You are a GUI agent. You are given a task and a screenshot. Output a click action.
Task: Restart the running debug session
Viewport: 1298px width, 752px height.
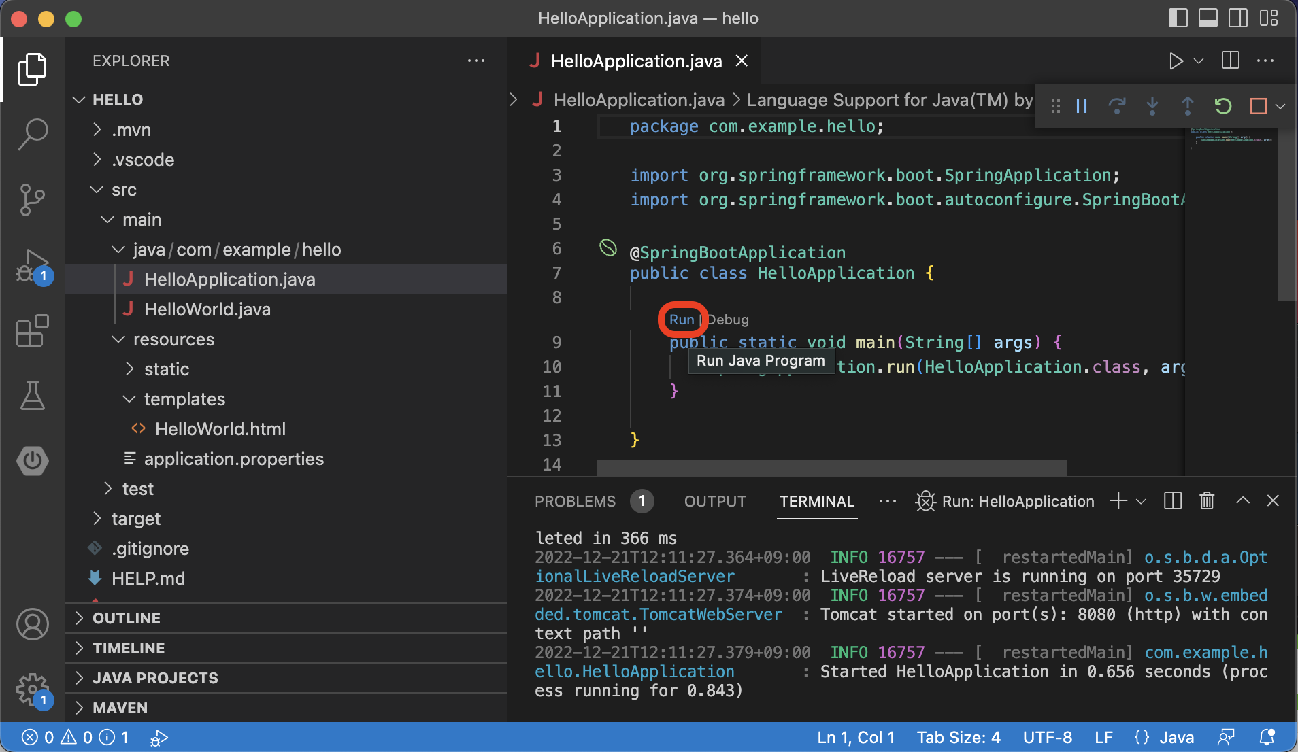pyautogui.click(x=1223, y=106)
